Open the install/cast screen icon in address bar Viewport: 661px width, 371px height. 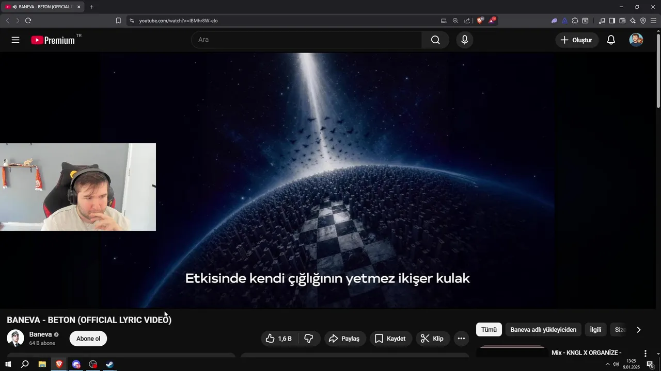click(x=444, y=21)
